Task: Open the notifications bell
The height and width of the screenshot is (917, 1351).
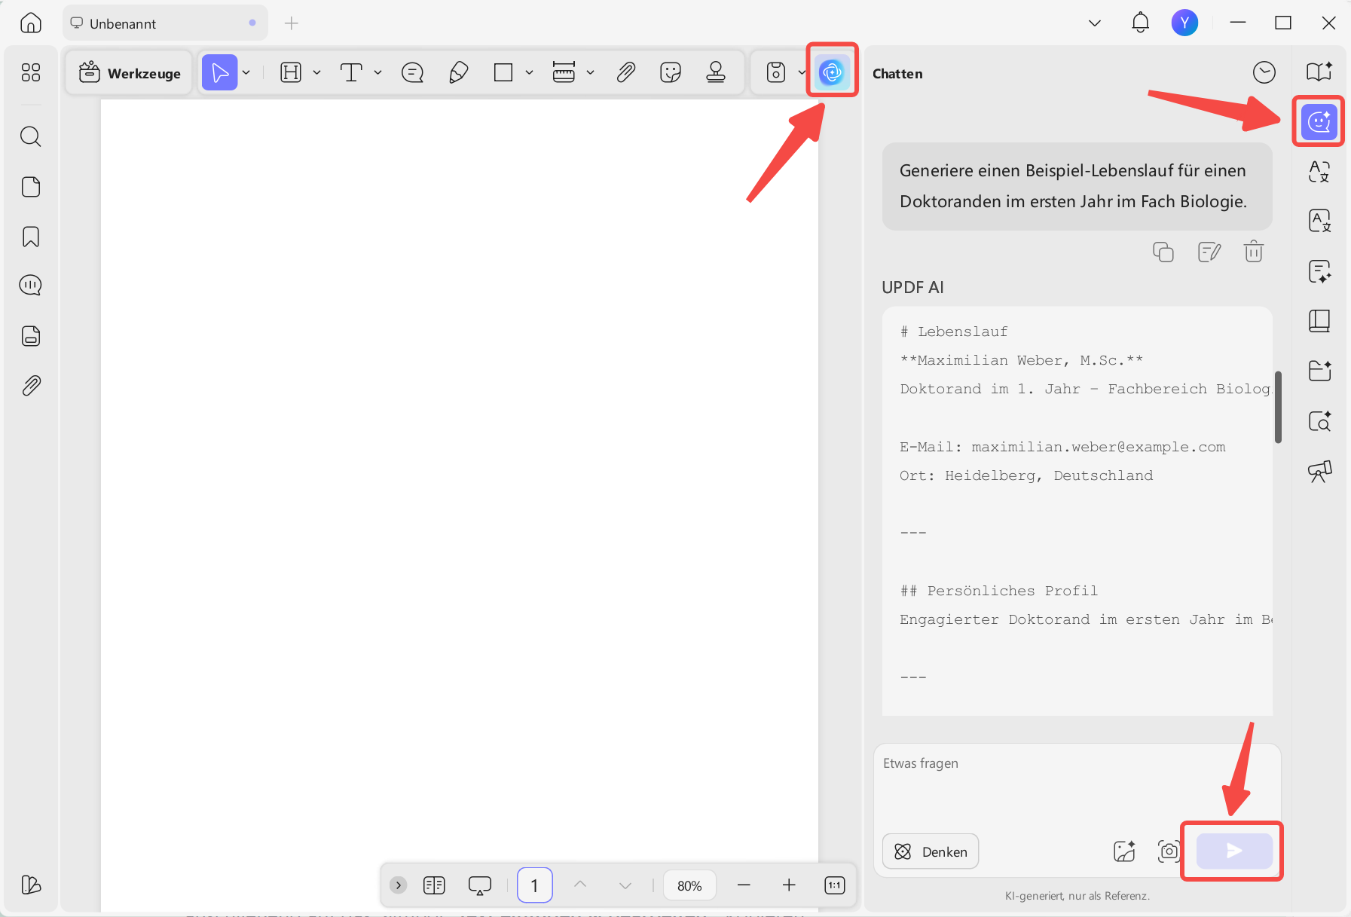Action: point(1141,23)
